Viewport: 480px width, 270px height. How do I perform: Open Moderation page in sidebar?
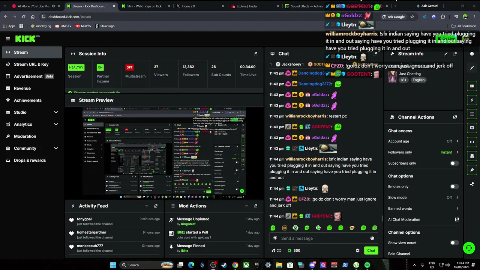pos(32,136)
